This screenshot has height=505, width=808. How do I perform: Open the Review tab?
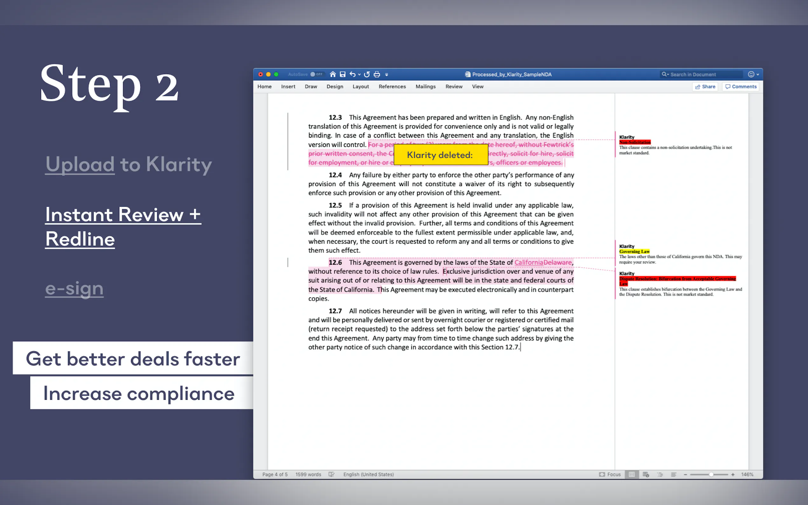[x=454, y=86]
